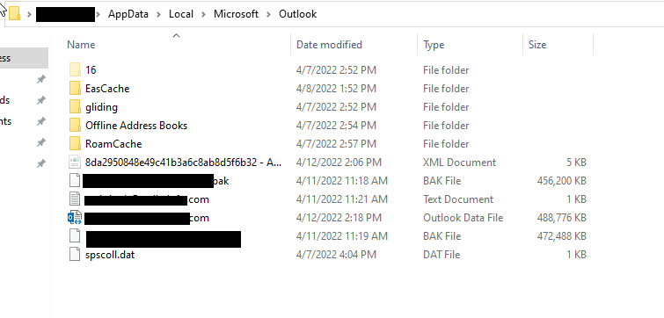Navigate to AppData in the breadcrumb
This screenshot has width=664, height=318.
tap(128, 14)
